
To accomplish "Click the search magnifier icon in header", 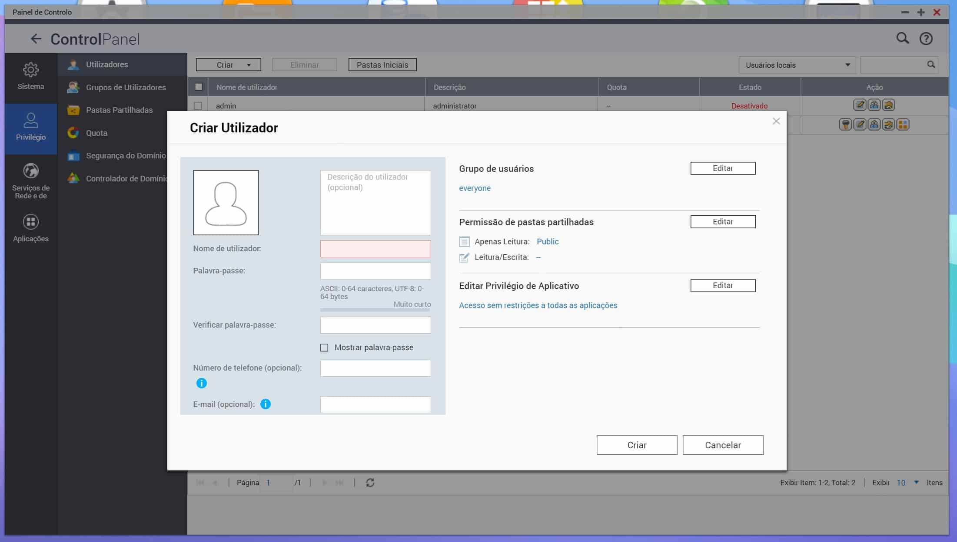I will coord(902,38).
